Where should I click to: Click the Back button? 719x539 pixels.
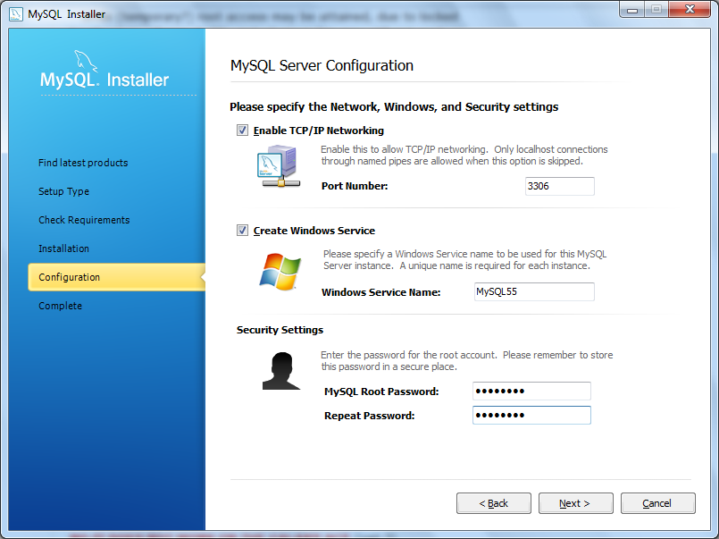(x=494, y=503)
